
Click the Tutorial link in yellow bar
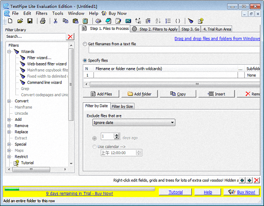(176, 192)
